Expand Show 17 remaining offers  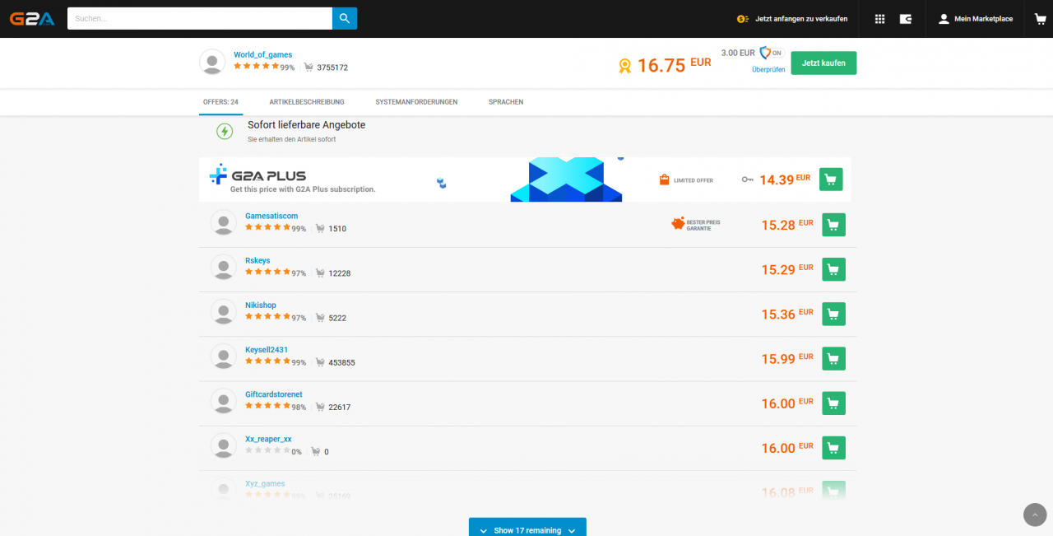tap(527, 528)
